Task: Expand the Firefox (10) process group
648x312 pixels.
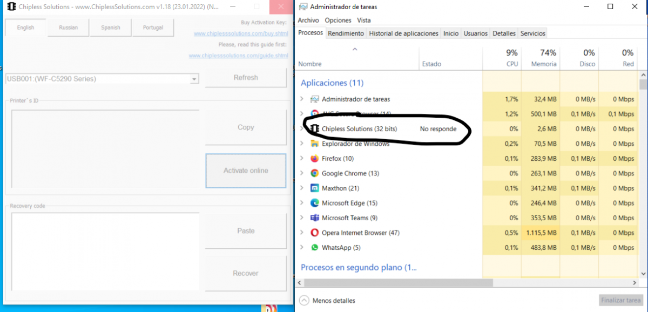Action: (302, 159)
